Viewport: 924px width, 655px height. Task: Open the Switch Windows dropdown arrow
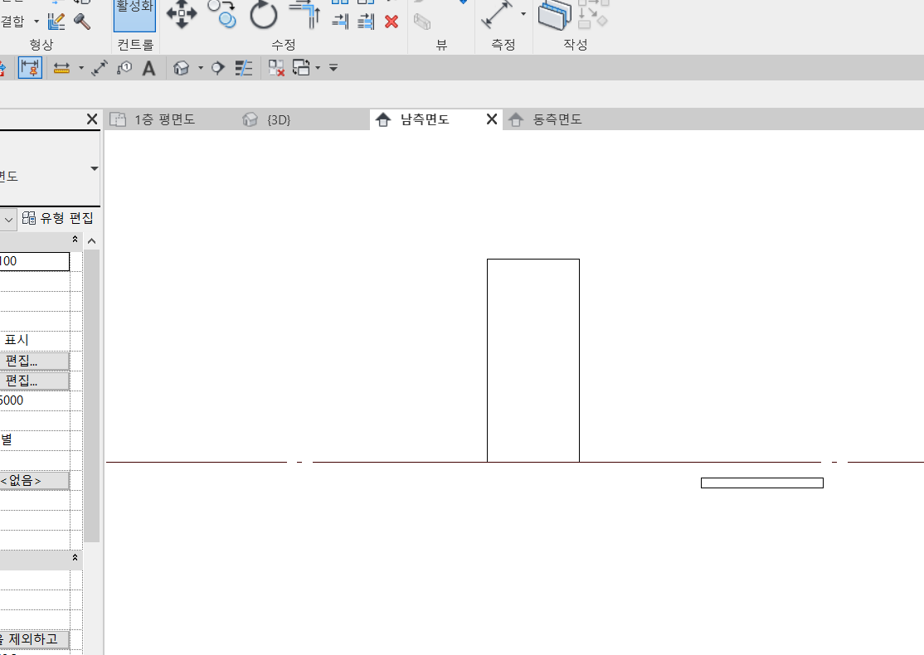point(318,68)
